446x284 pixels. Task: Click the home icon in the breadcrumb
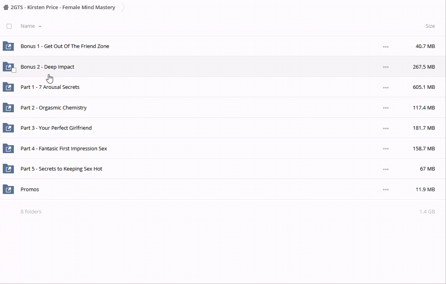tap(6, 7)
